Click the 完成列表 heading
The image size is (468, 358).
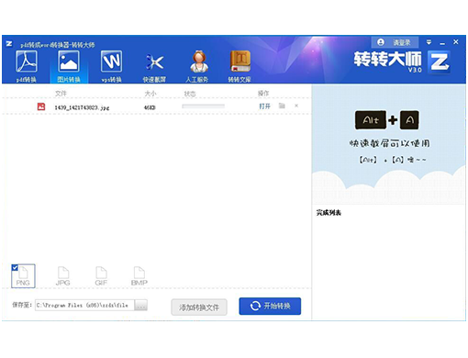(329, 213)
